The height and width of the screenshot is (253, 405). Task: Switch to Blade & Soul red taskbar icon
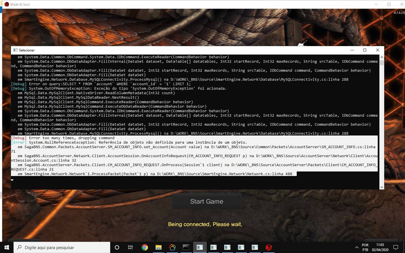coord(269,247)
